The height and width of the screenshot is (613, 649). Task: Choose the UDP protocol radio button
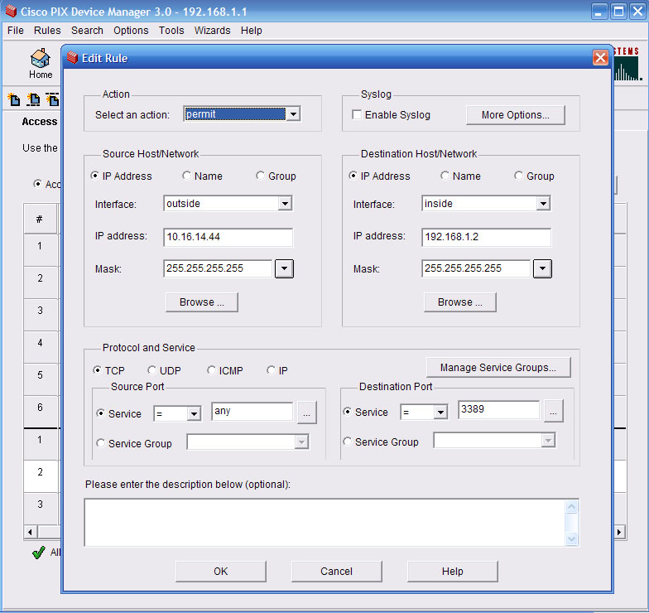[x=152, y=369]
